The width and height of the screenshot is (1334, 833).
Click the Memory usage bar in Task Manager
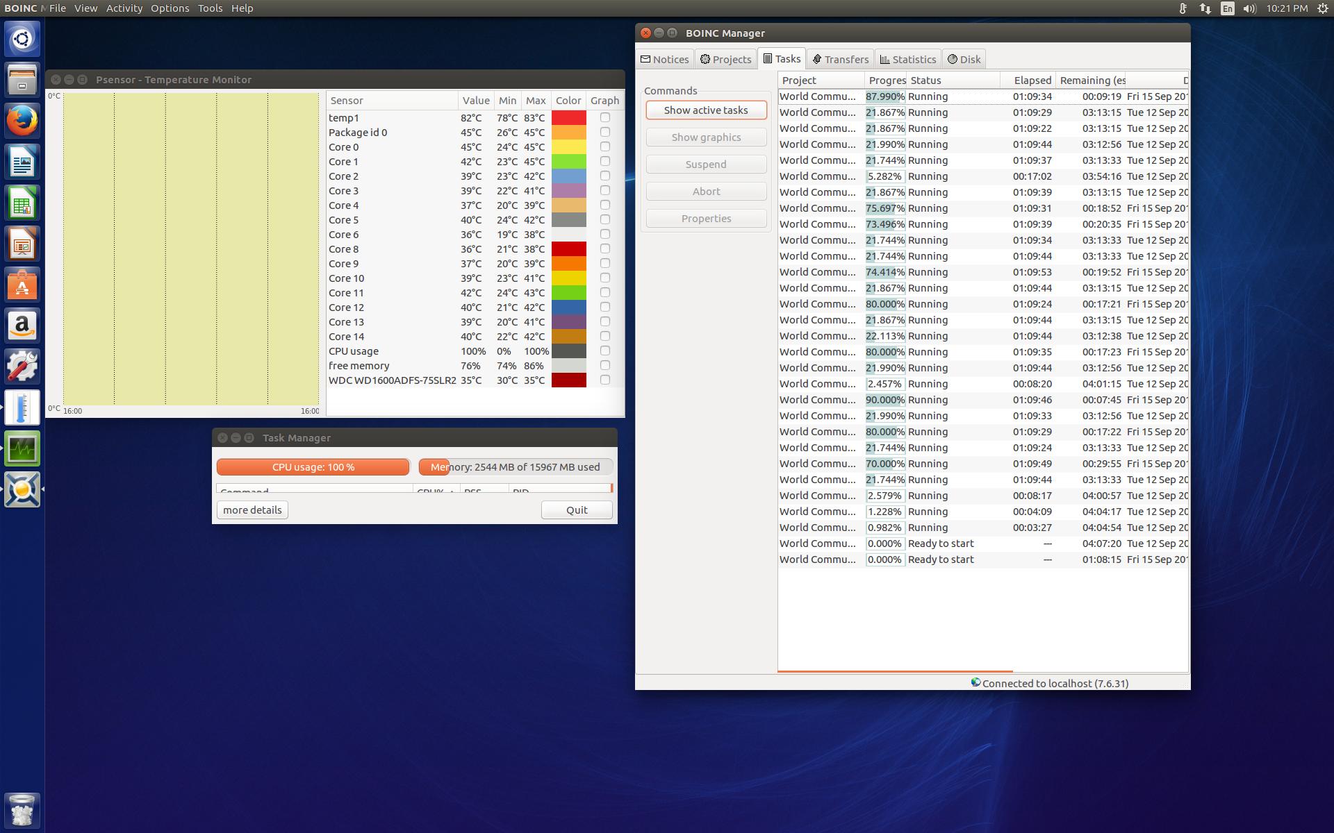(515, 466)
